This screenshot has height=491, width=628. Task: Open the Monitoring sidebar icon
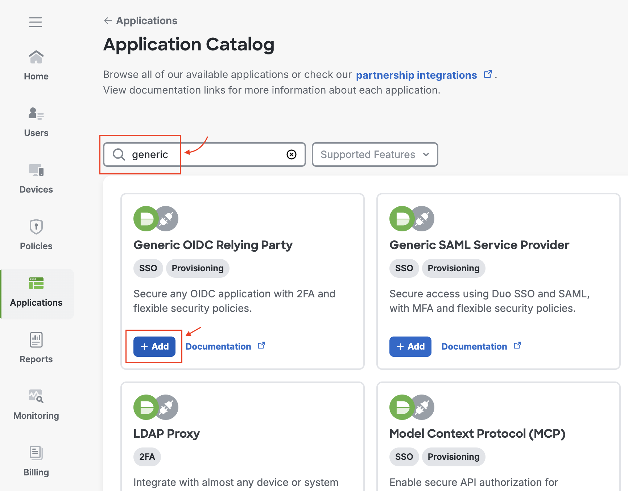(x=36, y=397)
